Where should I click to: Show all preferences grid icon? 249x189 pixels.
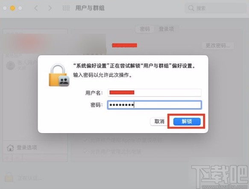pos(66,8)
